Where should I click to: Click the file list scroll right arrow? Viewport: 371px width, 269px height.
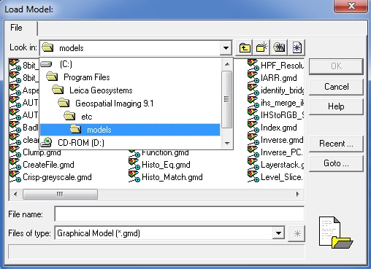(x=297, y=194)
